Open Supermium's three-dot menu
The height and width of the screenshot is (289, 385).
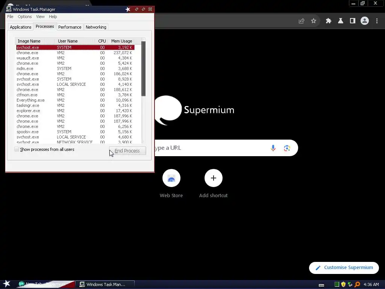point(377,21)
